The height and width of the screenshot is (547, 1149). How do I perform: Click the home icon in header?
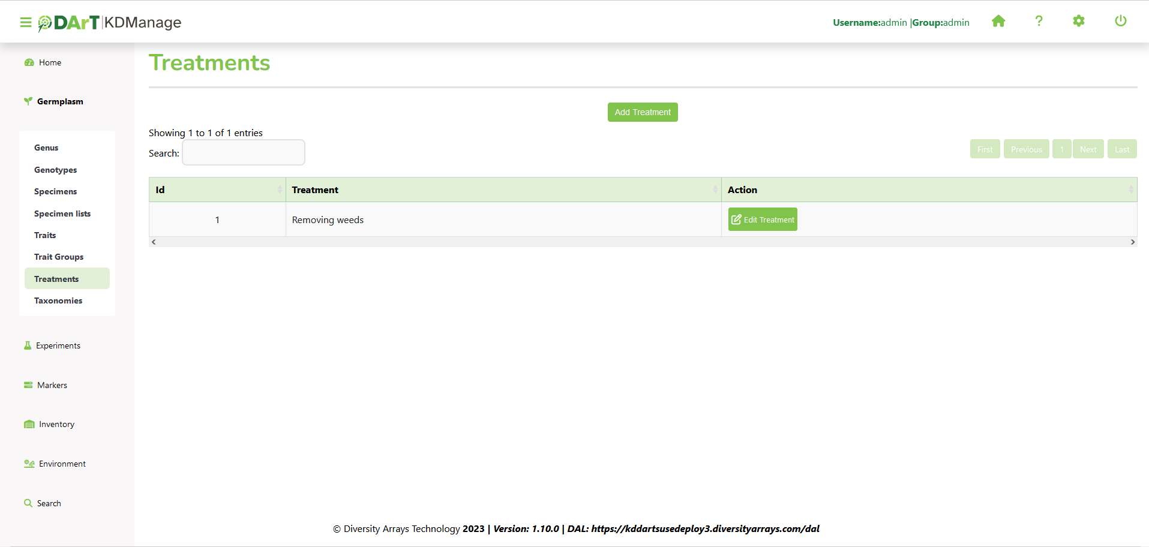998,22
